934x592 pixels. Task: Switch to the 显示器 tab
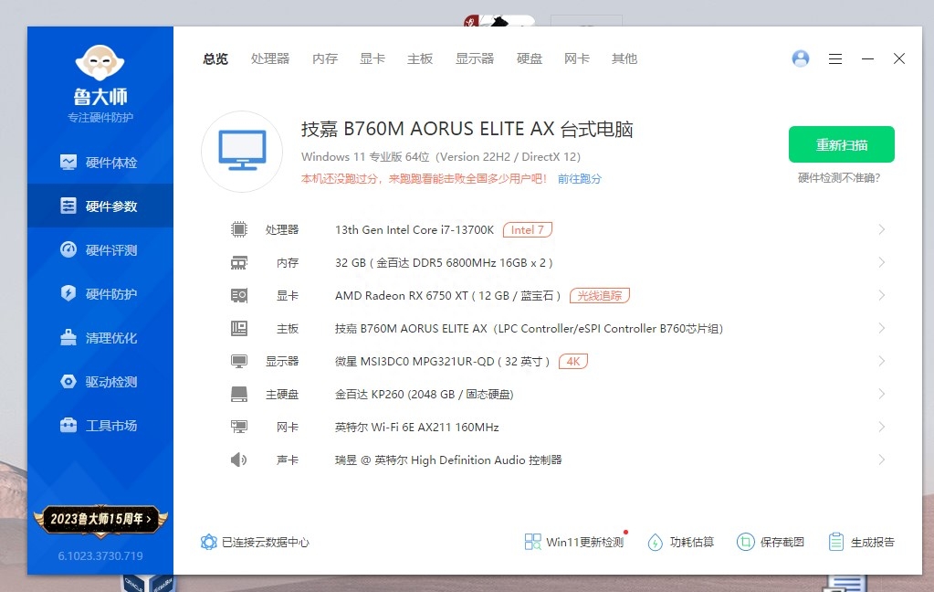tap(475, 58)
